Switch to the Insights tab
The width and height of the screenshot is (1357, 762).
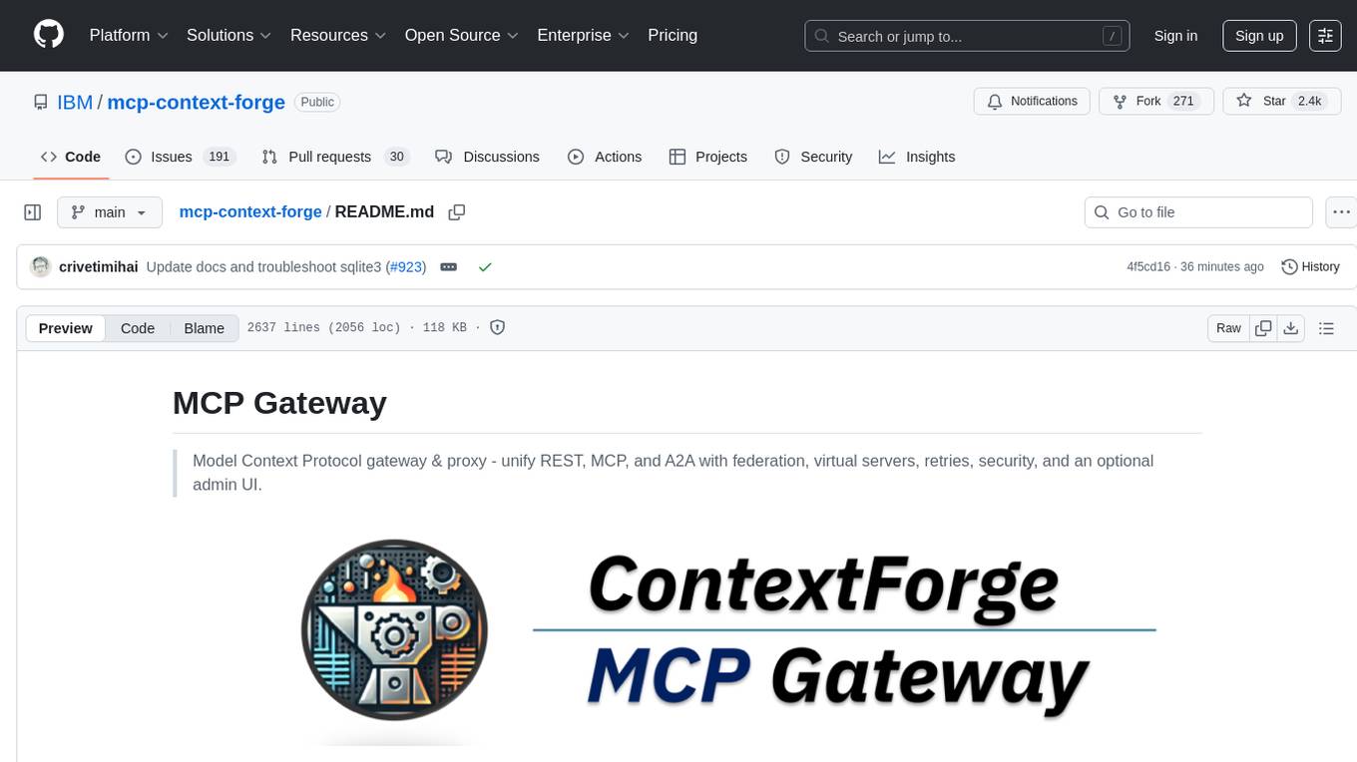click(917, 157)
